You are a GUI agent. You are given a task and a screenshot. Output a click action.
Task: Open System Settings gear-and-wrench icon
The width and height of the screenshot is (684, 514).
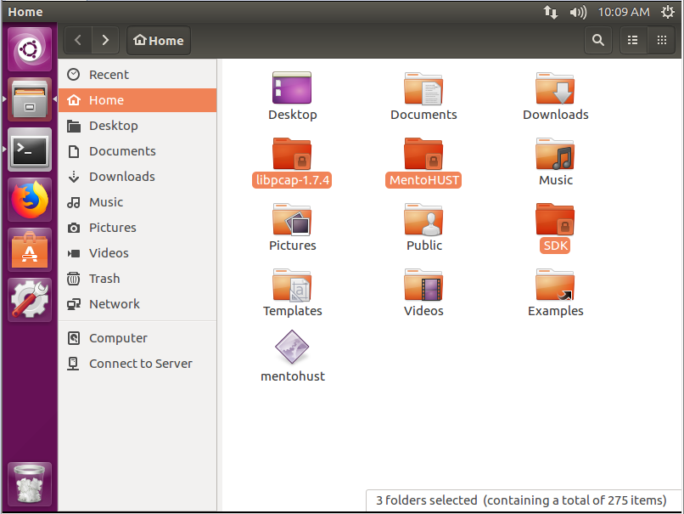(x=30, y=300)
